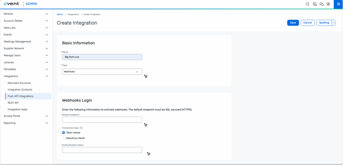
Task: Click the Connection type help icon
Action: pos(81,128)
